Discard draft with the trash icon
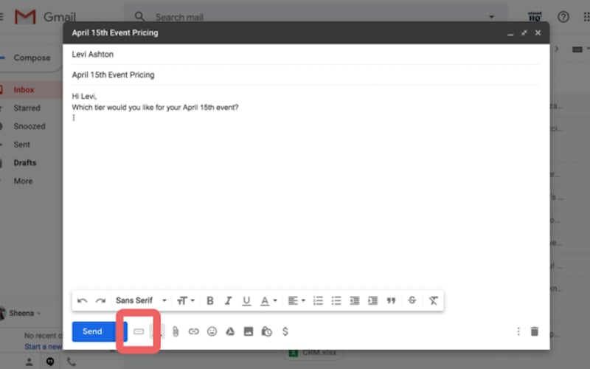Image resolution: width=590 pixels, height=369 pixels. (534, 331)
